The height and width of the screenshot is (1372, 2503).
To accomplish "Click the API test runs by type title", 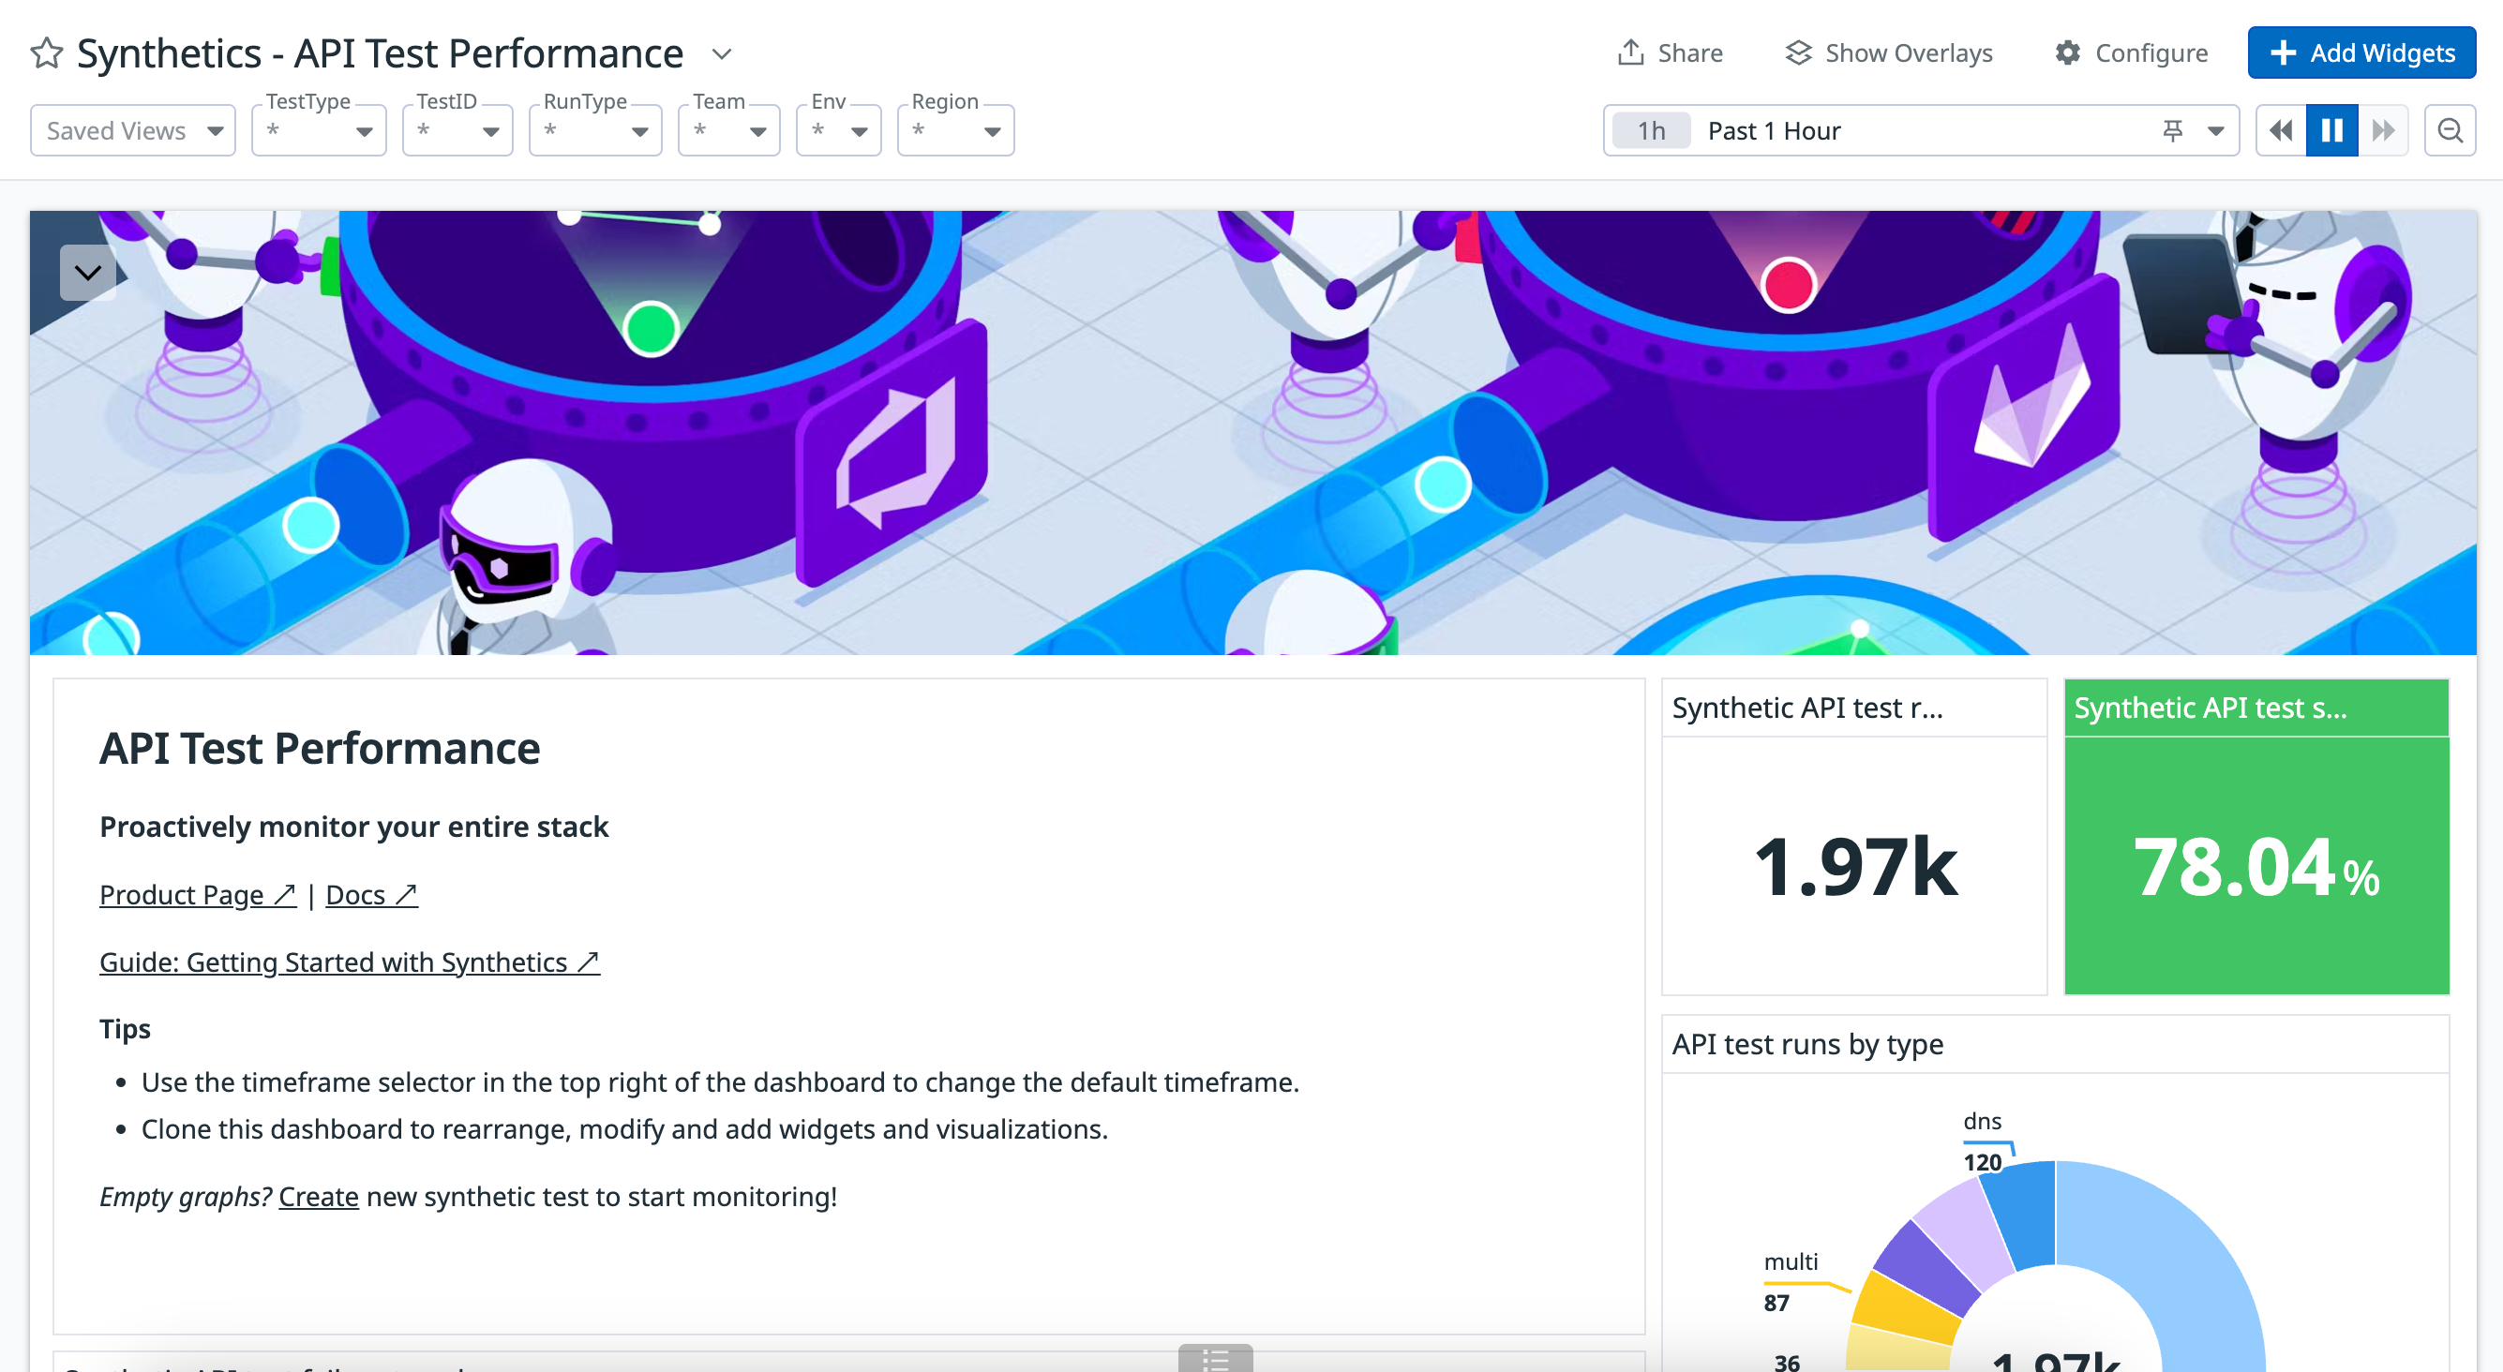I will click(1807, 1044).
